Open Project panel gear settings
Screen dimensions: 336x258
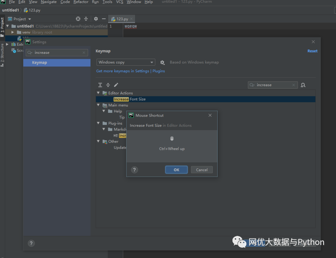click(96, 19)
